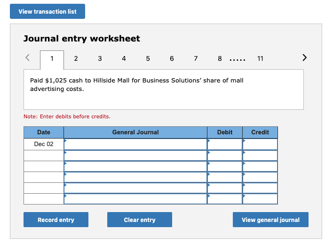This screenshot has height=246, width=333.
Task: Click the ellipsis between tabs 8 and 11
Action: (238, 60)
